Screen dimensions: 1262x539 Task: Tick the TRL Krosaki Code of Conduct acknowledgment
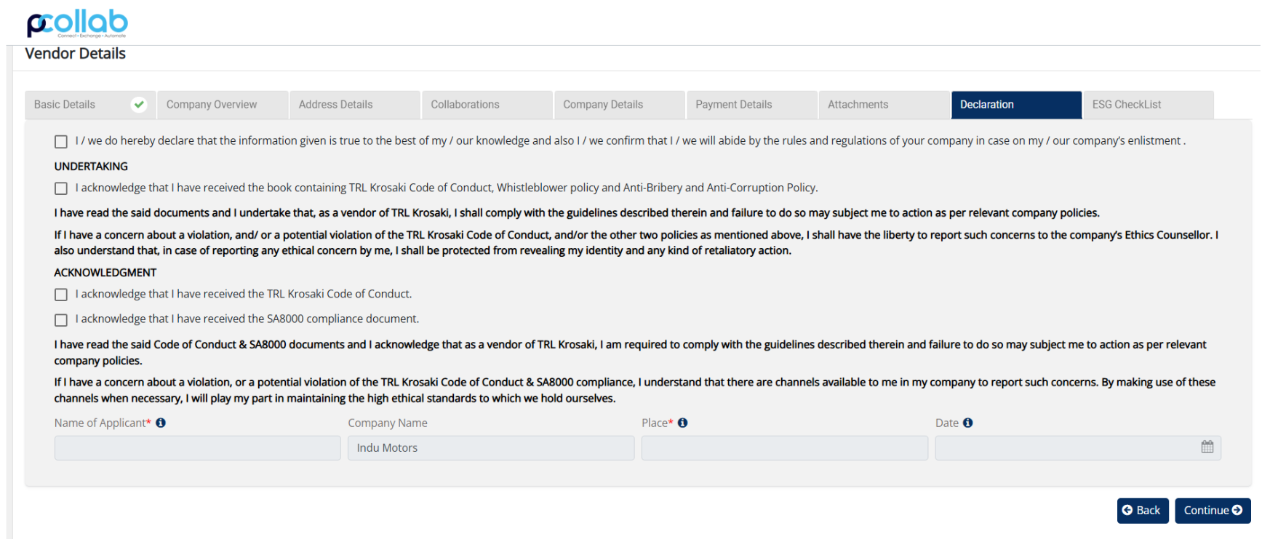point(61,295)
